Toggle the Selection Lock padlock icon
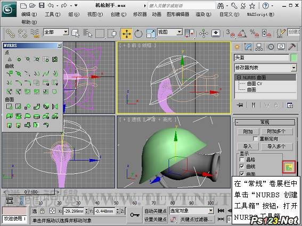The image size is (302, 226). [42, 211]
